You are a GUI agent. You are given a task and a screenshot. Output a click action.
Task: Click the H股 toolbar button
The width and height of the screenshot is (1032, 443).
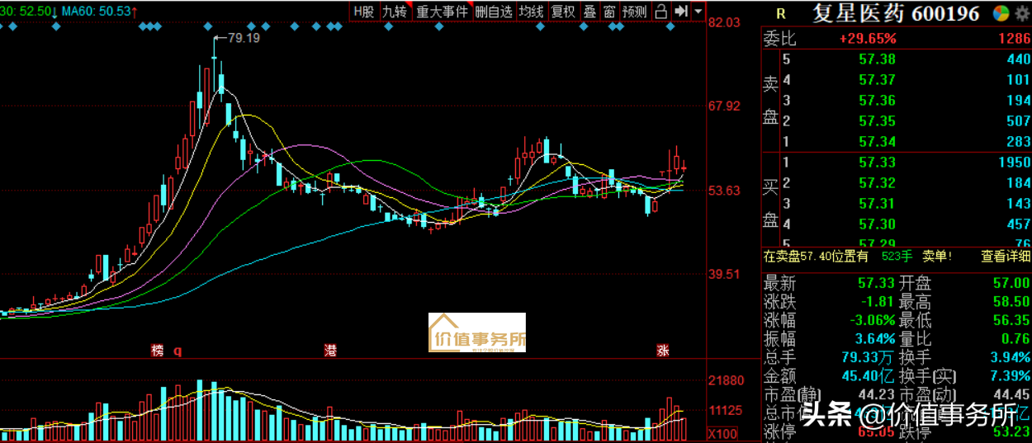363,12
